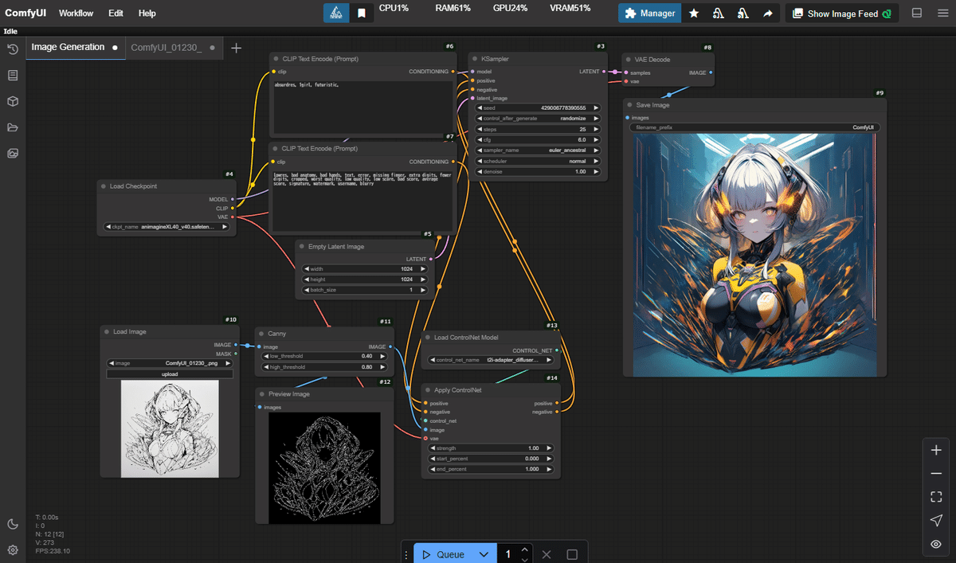Zoom in using the plus canvas control
This screenshot has height=563, width=956.
pos(936,449)
